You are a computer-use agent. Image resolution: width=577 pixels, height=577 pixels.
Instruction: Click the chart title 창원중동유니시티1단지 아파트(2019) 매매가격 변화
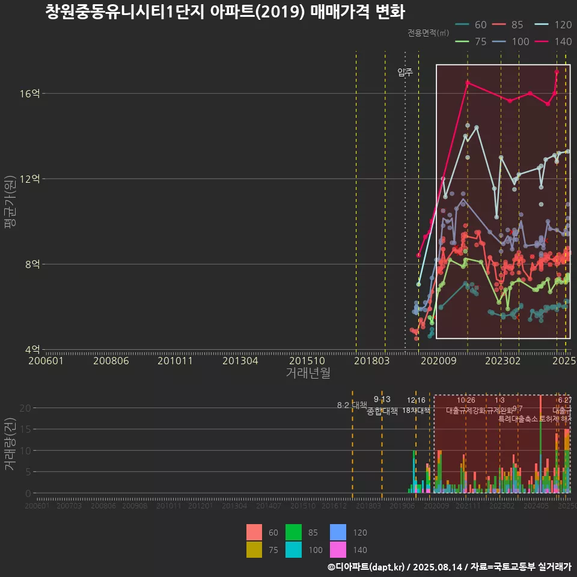[x=225, y=11]
